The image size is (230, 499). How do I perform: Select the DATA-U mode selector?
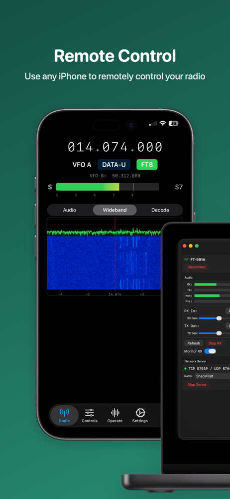pyautogui.click(x=114, y=165)
